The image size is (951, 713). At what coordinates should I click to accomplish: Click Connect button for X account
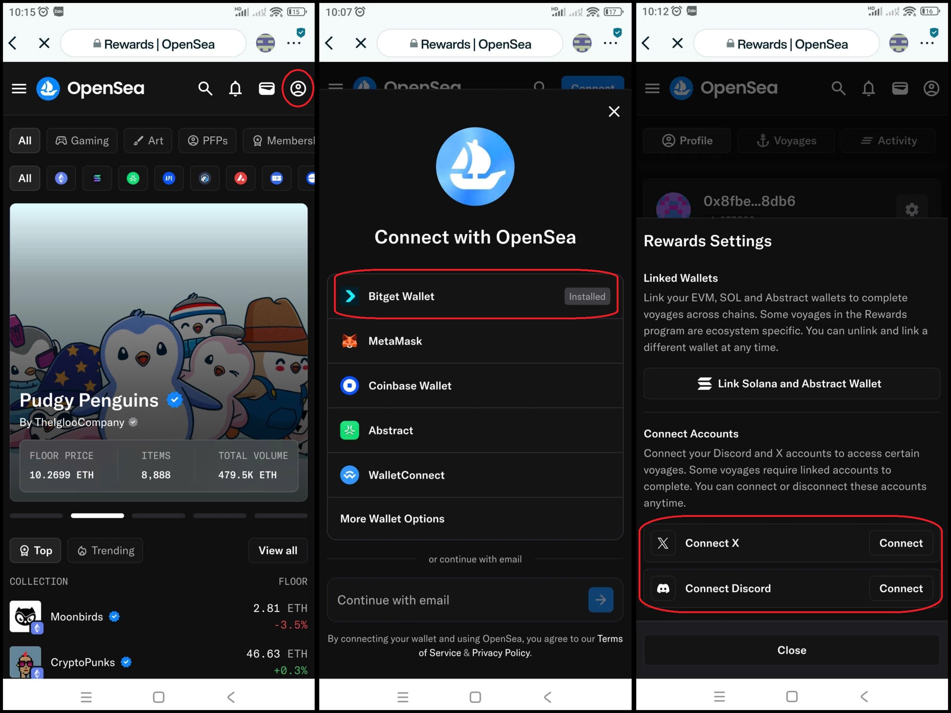(x=901, y=543)
